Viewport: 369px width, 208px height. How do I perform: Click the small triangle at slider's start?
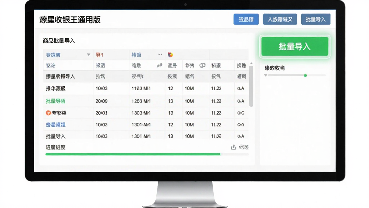[266, 75]
